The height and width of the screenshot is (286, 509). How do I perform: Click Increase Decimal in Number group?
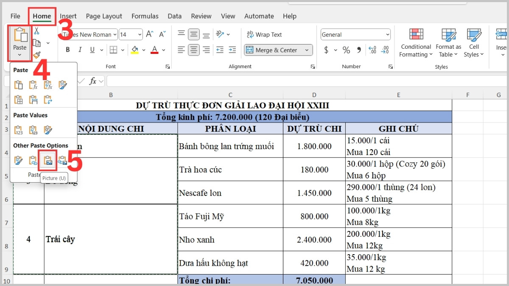(x=372, y=50)
